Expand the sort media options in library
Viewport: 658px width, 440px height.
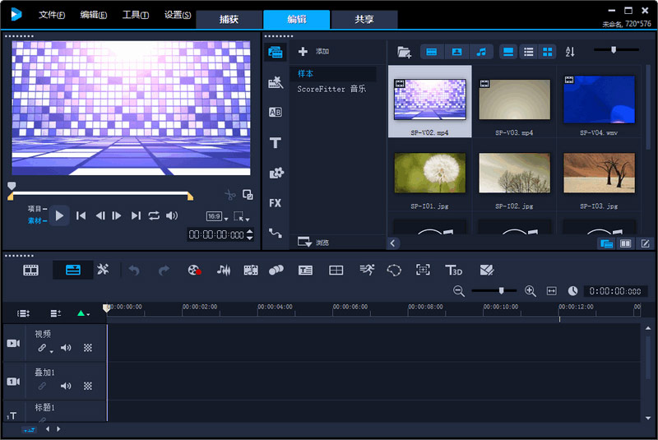571,52
